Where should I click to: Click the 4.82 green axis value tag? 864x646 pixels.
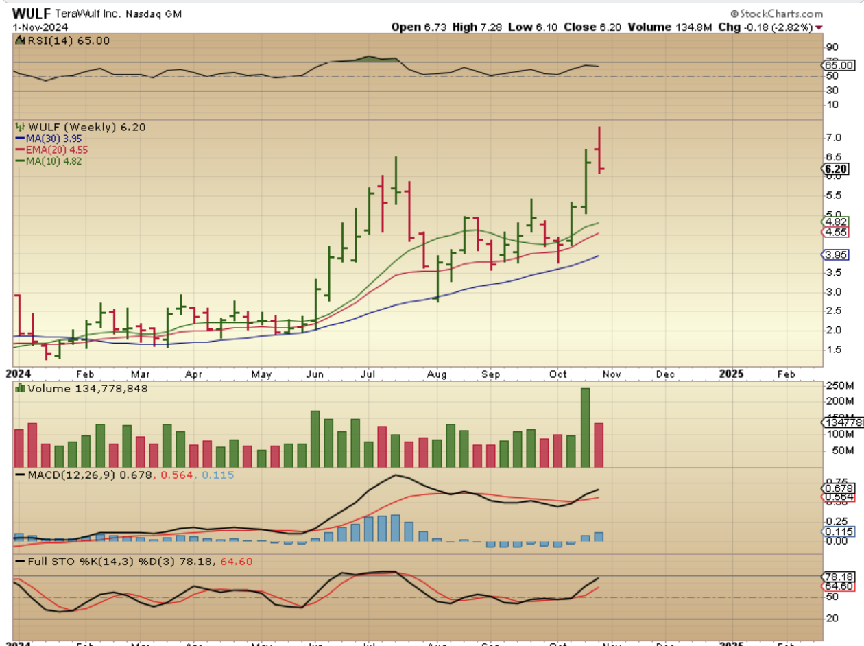click(837, 222)
